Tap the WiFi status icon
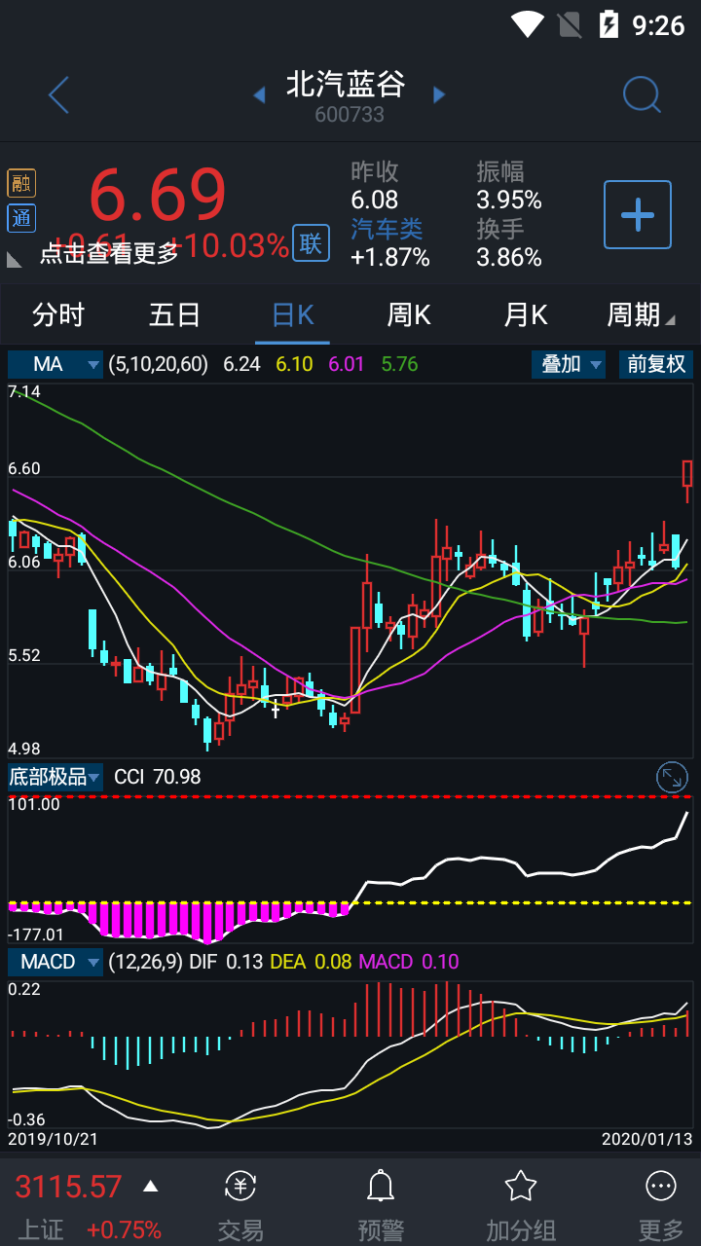The height and width of the screenshot is (1246, 701). 528,23
